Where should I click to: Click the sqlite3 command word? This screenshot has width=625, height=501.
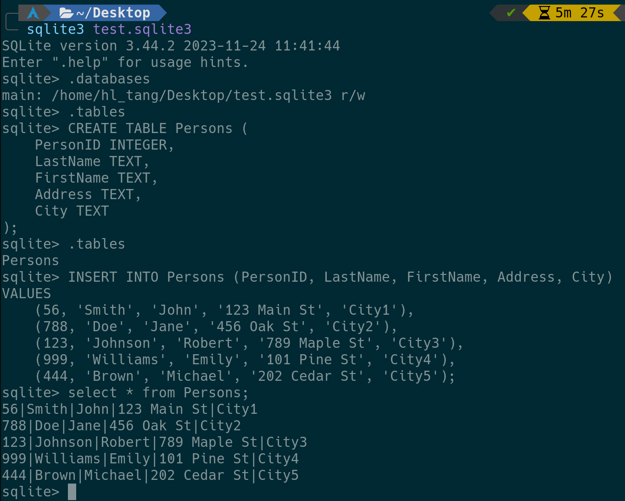coord(56,29)
